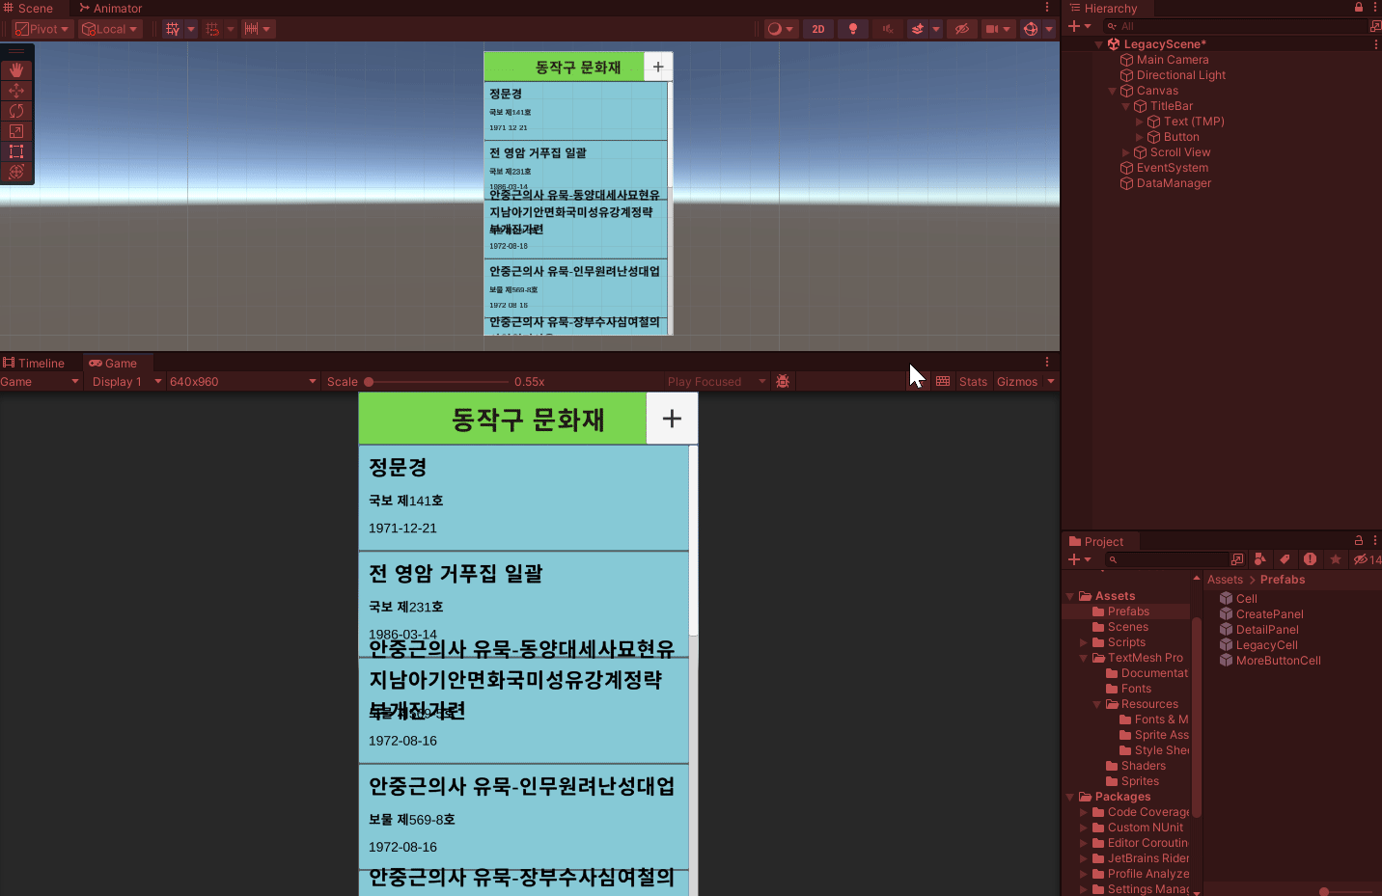The image size is (1382, 896).
Task: Switch to the Animator tab
Action: click(x=110, y=8)
